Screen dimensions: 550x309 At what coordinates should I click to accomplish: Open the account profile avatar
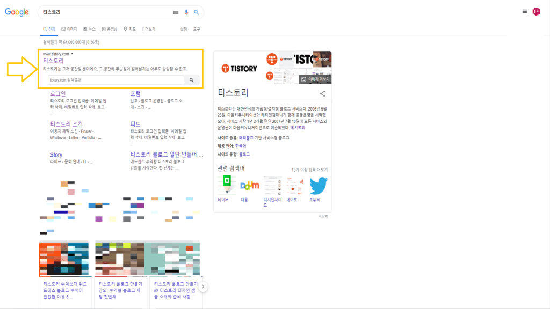click(537, 12)
